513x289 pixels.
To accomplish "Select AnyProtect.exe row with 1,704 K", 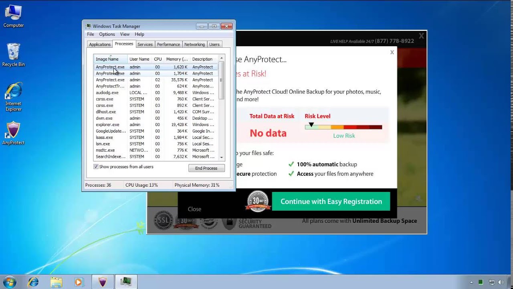I will pos(156,73).
